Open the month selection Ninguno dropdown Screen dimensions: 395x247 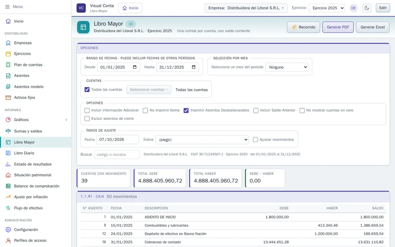coord(287,67)
